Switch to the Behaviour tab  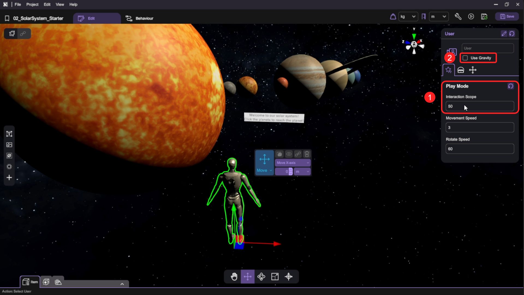point(140,18)
